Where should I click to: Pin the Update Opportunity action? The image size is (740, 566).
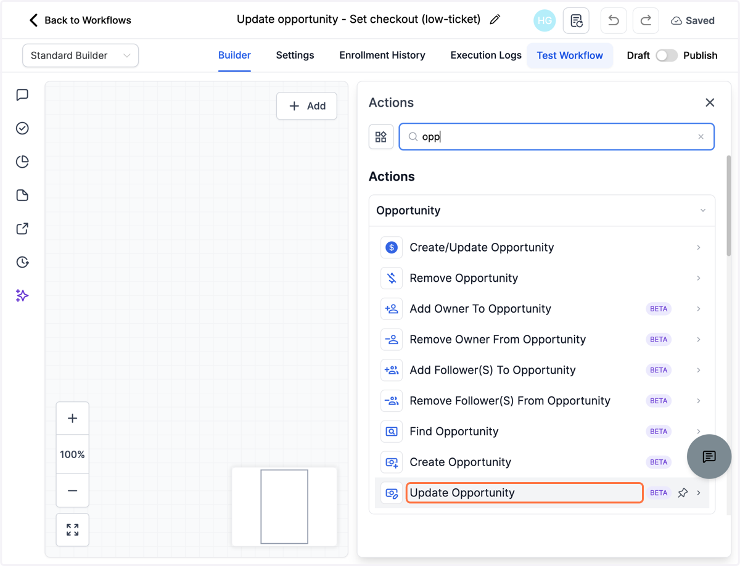pyautogui.click(x=683, y=493)
